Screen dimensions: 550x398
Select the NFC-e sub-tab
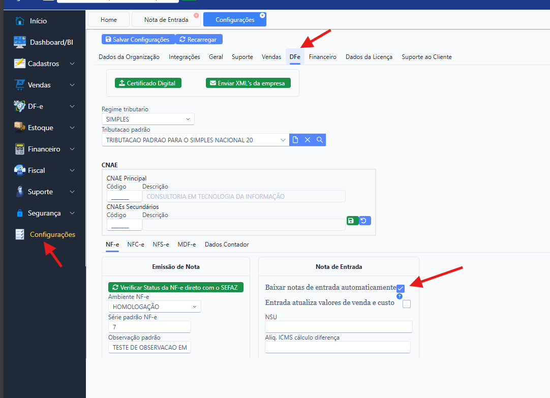click(x=136, y=244)
